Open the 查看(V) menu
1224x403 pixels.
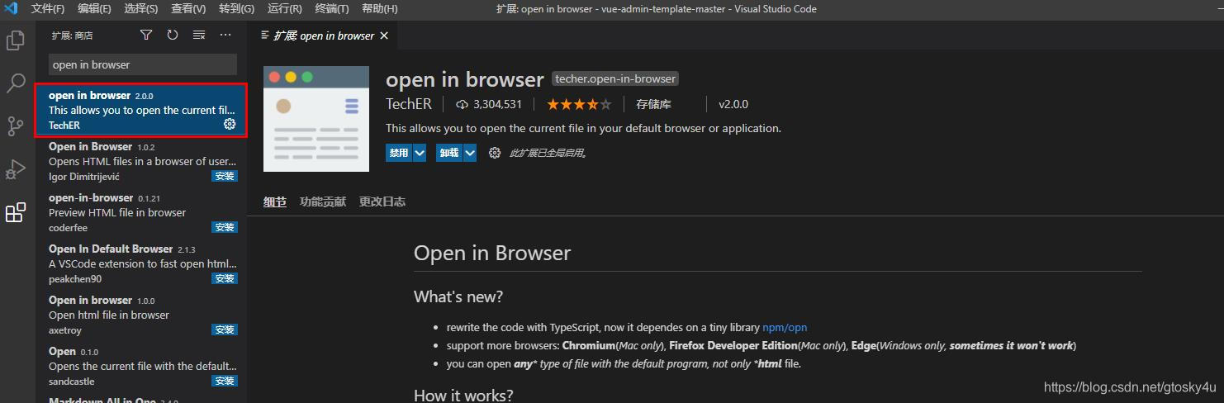pos(188,9)
